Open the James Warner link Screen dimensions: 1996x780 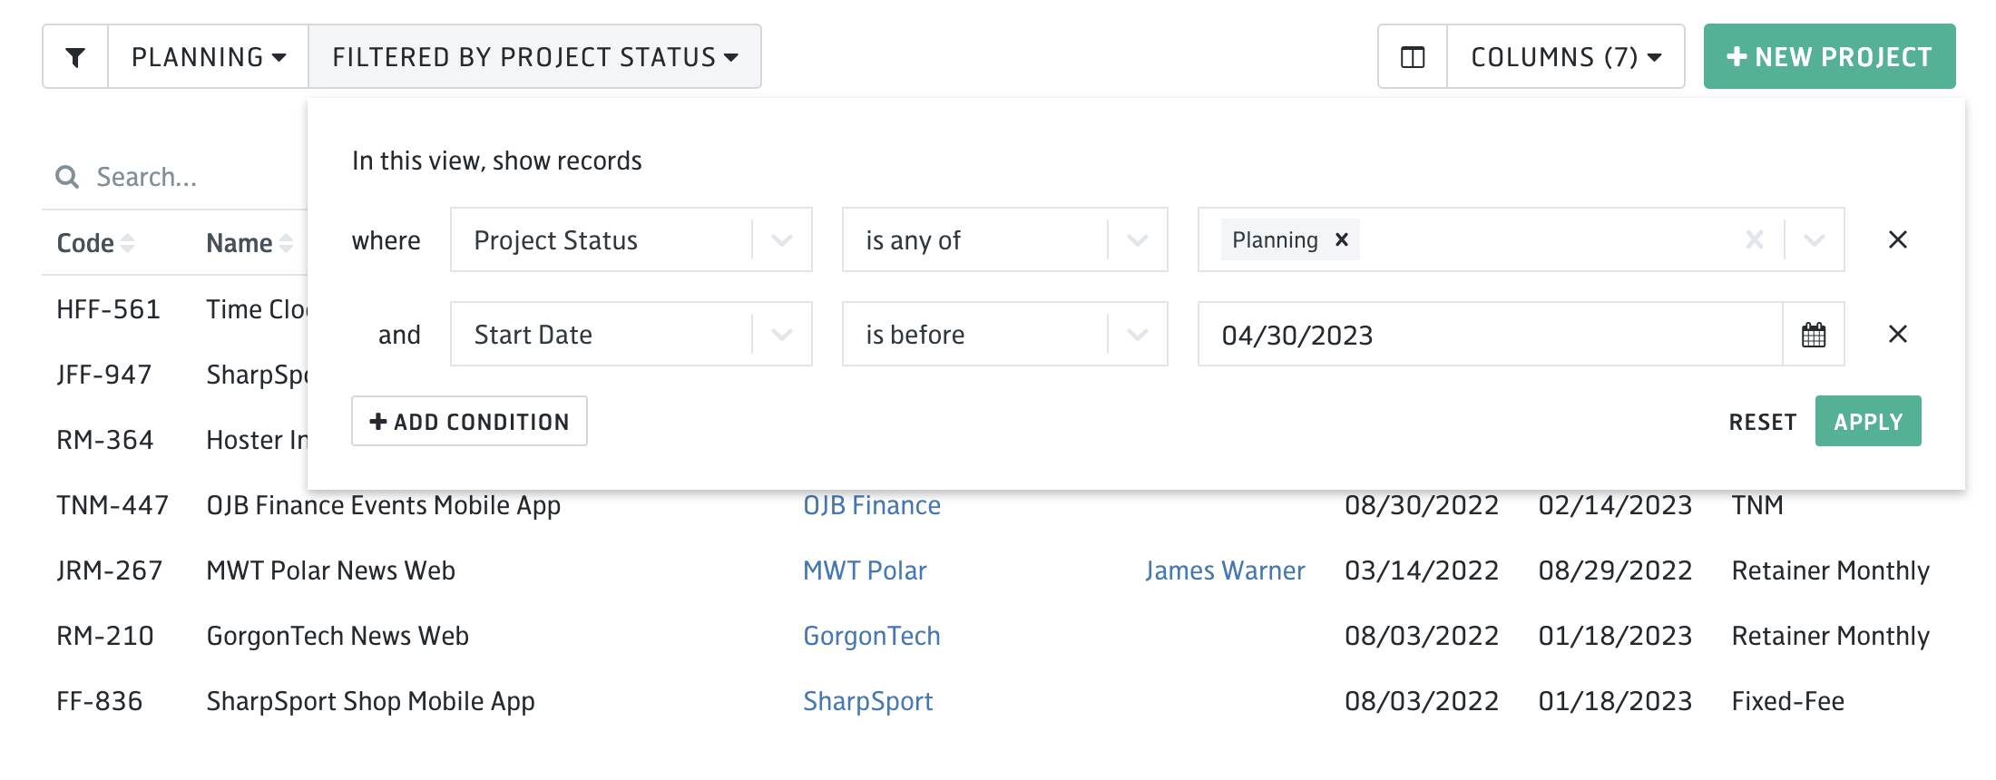1225,570
